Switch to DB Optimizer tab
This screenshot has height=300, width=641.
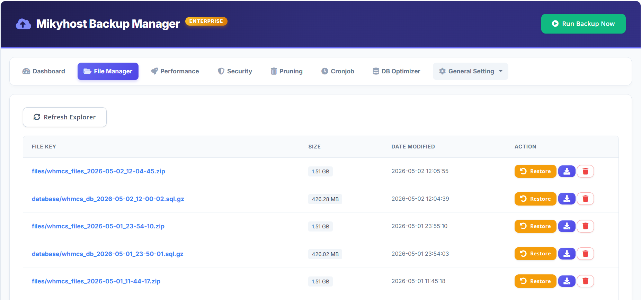[397, 71]
